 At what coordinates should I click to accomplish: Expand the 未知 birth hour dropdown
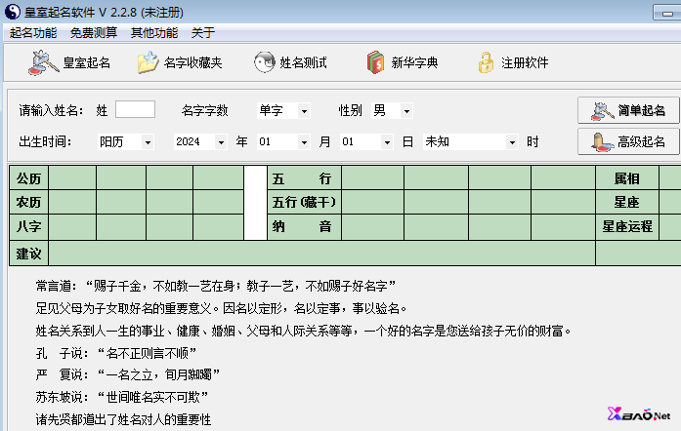tap(513, 142)
